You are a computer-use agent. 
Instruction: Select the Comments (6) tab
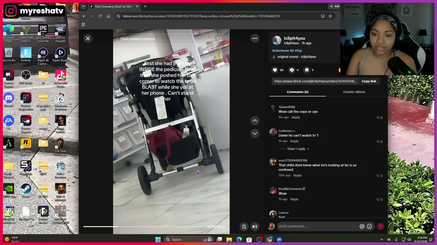(x=297, y=92)
